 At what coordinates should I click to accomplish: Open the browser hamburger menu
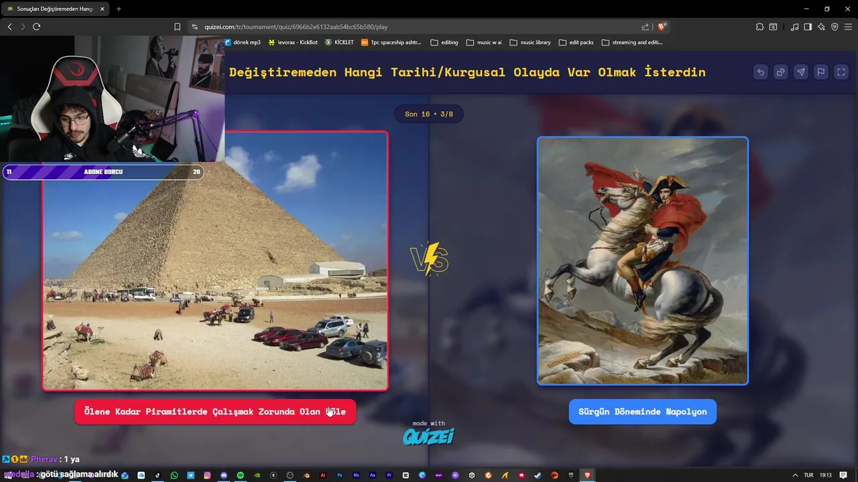point(848,27)
